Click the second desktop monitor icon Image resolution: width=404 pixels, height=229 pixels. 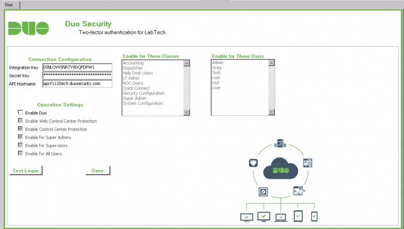point(264,216)
